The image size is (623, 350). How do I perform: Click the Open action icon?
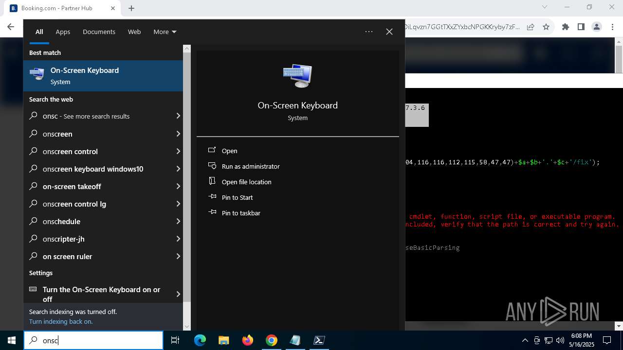pyautogui.click(x=212, y=150)
